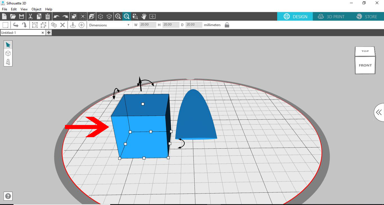Click the H dimension field

coord(171,25)
